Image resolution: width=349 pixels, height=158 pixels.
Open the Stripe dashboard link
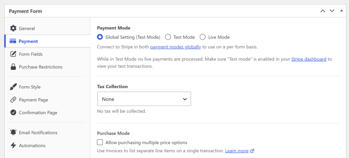coord(309,59)
